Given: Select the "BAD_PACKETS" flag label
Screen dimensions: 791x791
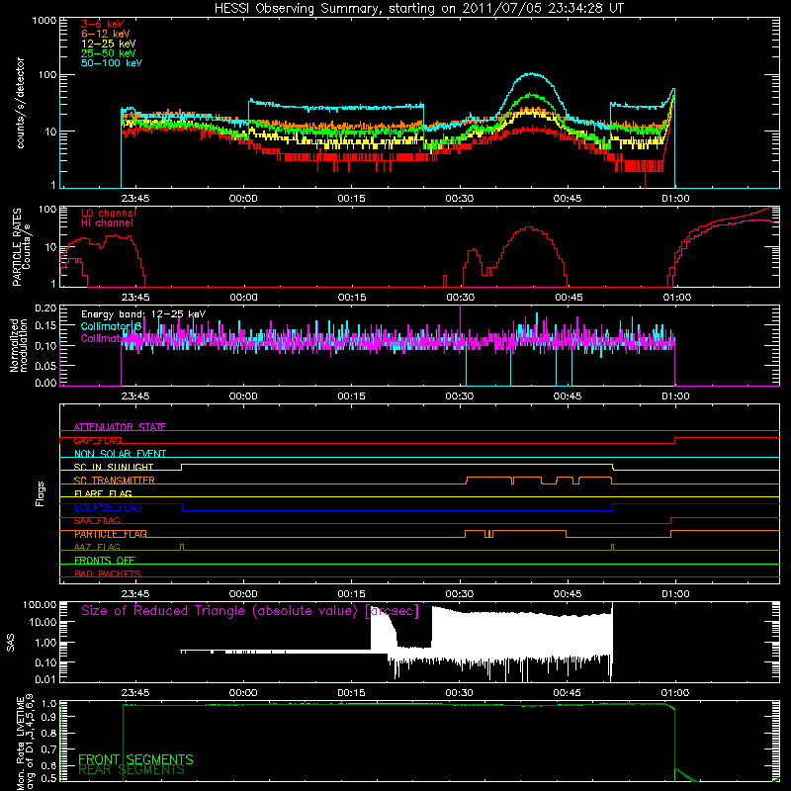Looking at the screenshot, I should (x=108, y=573).
